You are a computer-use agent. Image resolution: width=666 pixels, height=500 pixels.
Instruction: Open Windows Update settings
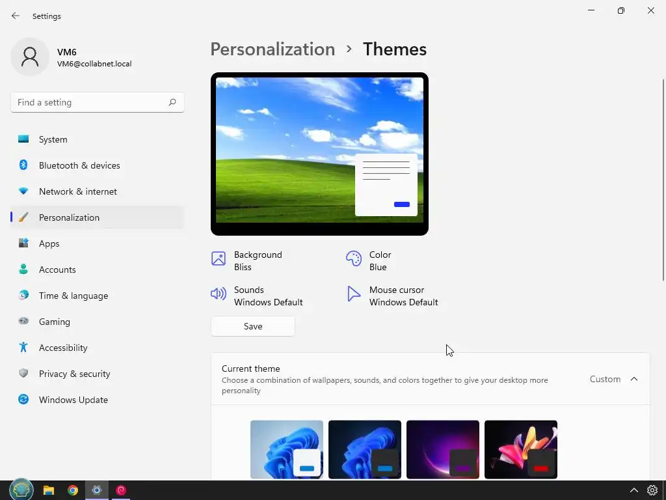pyautogui.click(x=98, y=400)
